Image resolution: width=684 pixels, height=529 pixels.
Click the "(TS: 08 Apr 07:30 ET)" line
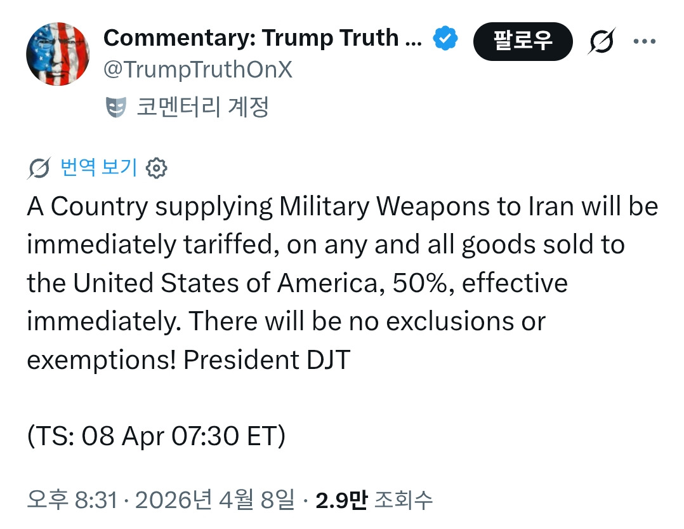coord(157,436)
